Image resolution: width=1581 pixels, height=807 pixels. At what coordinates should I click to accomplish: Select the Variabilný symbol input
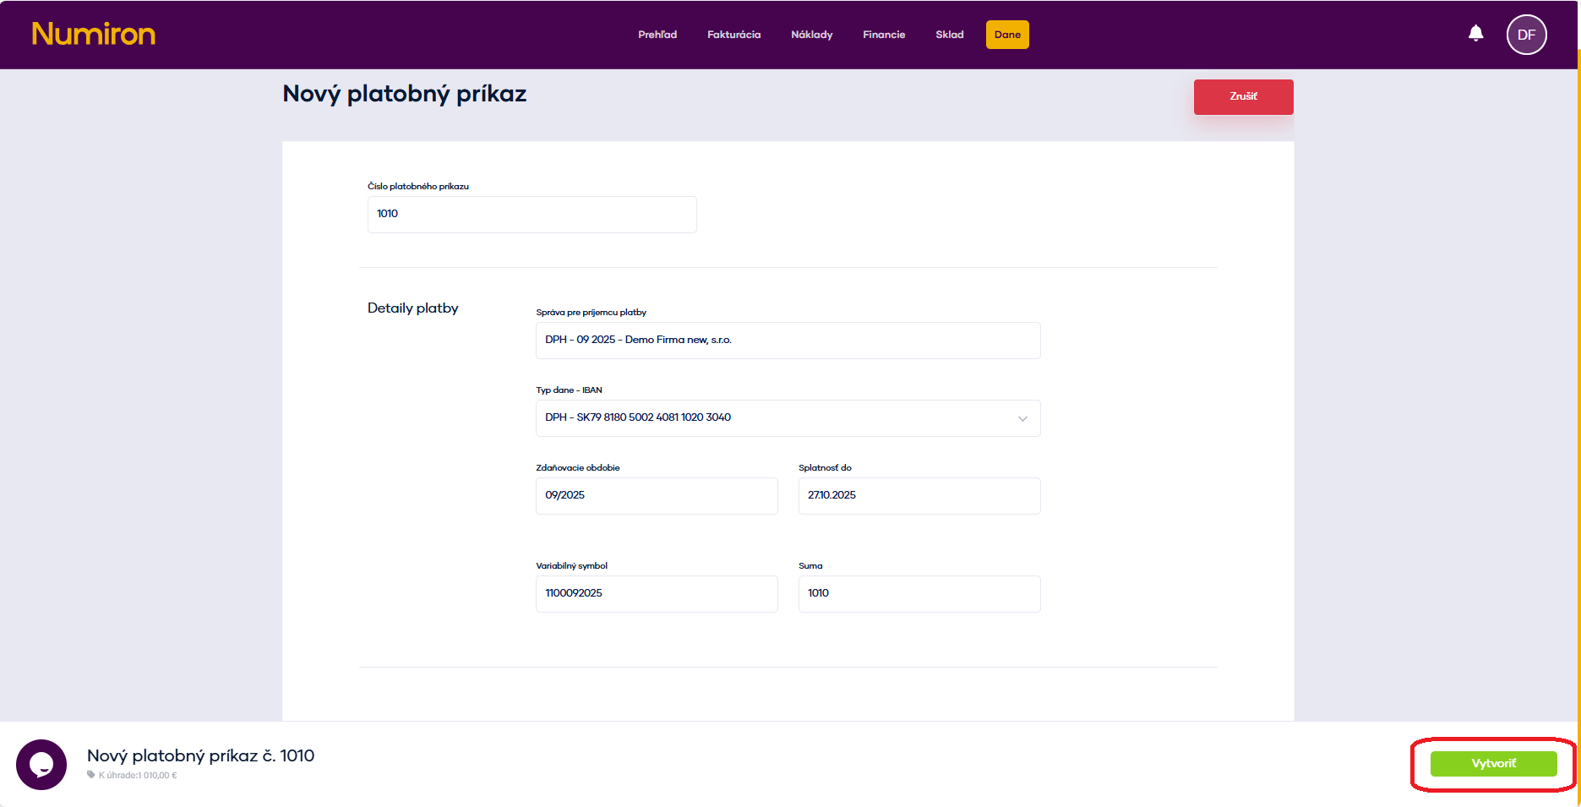point(656,594)
